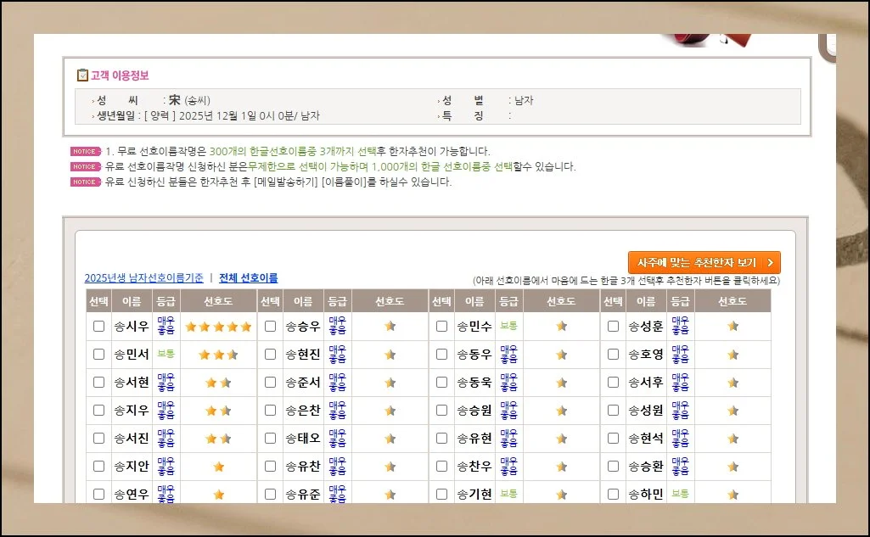The width and height of the screenshot is (870, 537).
Task: Click the NOTICE badge beside 무료 선호이름작명 line
Action: [x=84, y=152]
